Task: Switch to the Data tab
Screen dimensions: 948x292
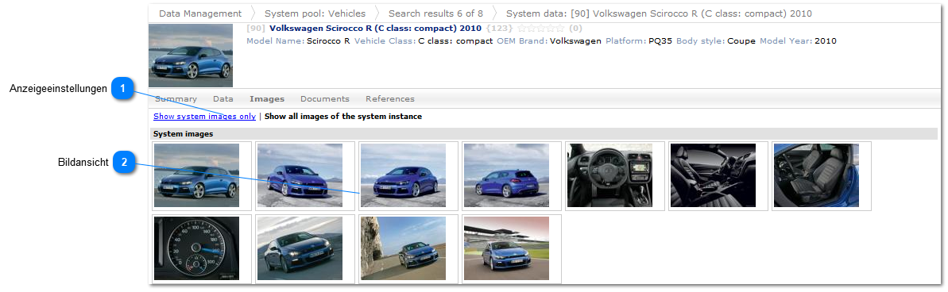Action: pos(223,99)
